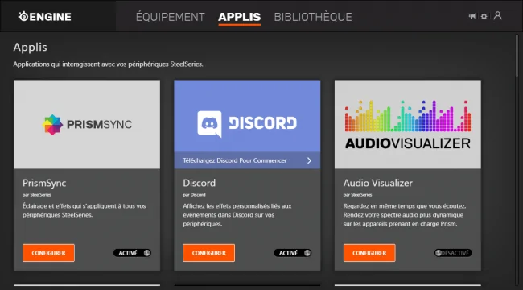The image size is (523, 290).
Task: Click Configurer button for Audio Visualizer
Action: click(369, 253)
